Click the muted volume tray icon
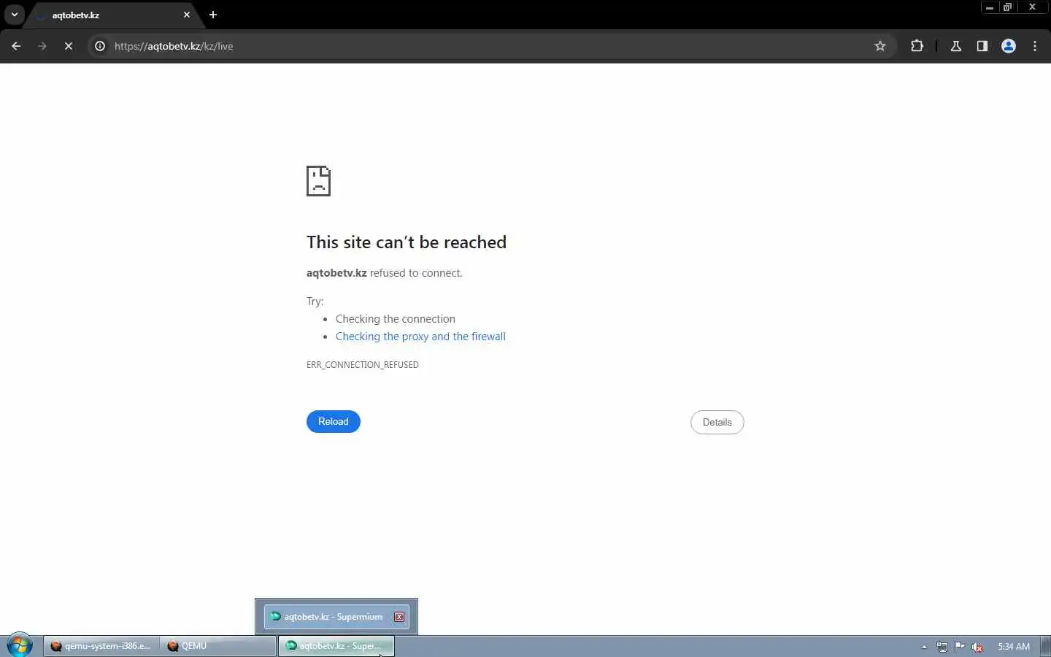1051x657 pixels. click(x=978, y=647)
